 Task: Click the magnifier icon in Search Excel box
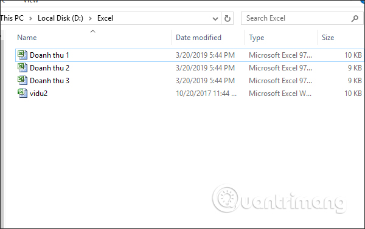click(x=355, y=18)
